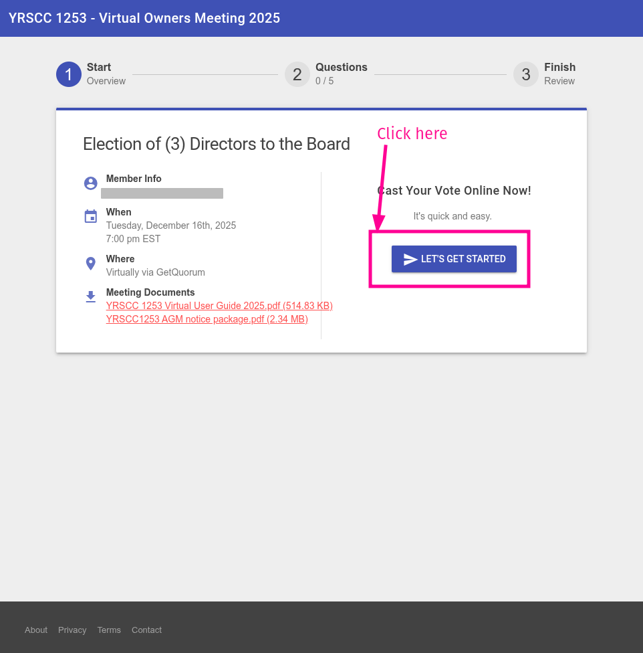643x653 pixels.
Task: Visit the Privacy footer link
Action: pyautogui.click(x=72, y=630)
